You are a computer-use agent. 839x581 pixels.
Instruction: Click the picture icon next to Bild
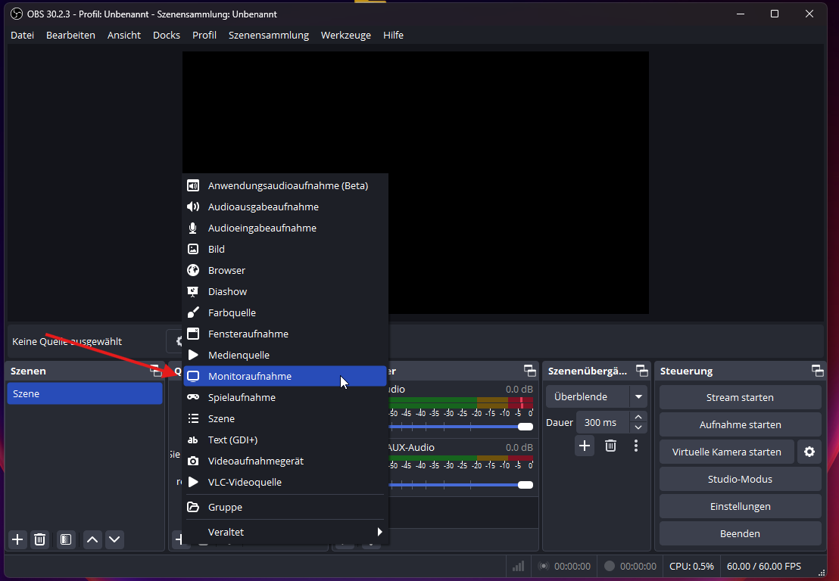[193, 249]
